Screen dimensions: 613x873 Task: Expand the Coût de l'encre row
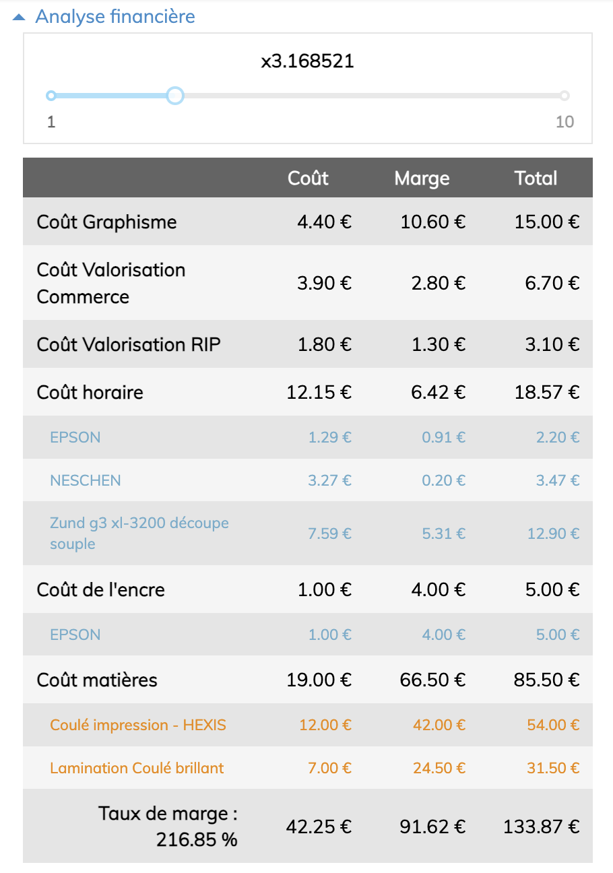coord(101,589)
